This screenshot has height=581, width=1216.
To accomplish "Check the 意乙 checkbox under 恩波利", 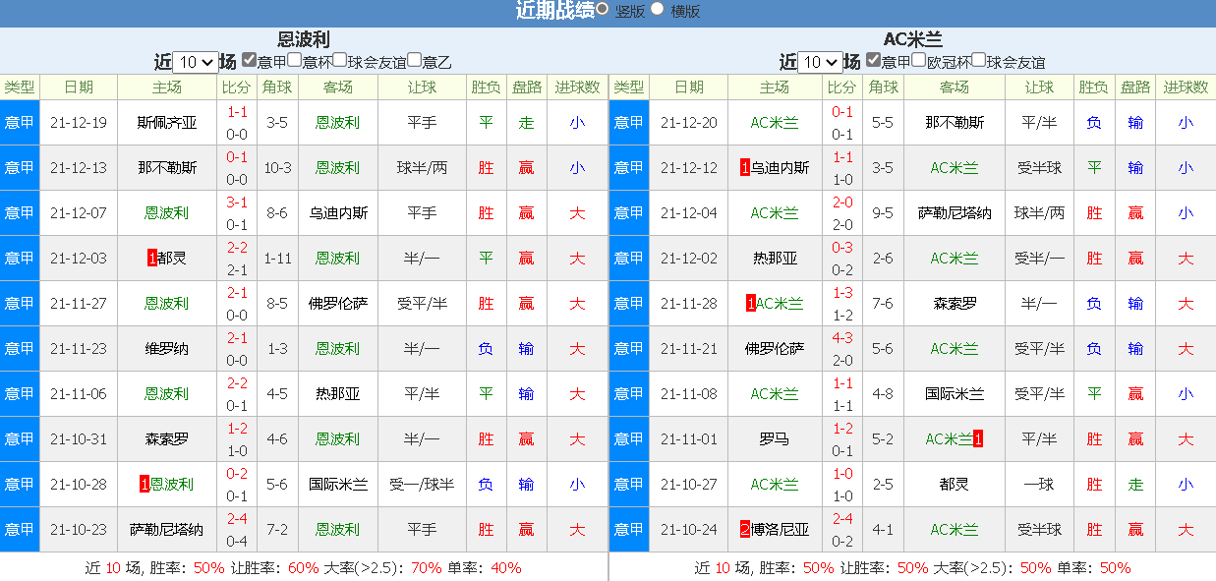I will 414,60.
